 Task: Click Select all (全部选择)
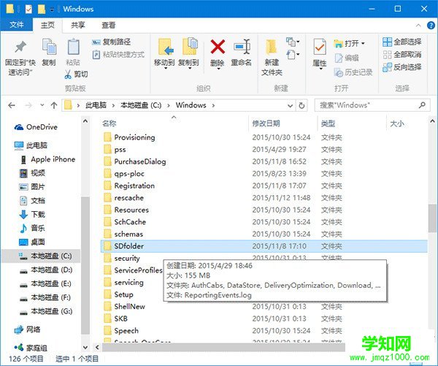coord(401,42)
